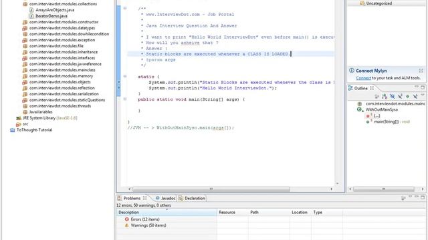Screen dimensions: 428x240
Task: Toggle Sort in the Outline toolbar
Action: (385, 96)
